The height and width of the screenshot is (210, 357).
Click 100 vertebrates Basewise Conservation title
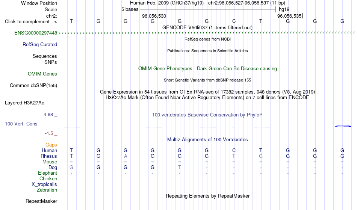(207, 115)
